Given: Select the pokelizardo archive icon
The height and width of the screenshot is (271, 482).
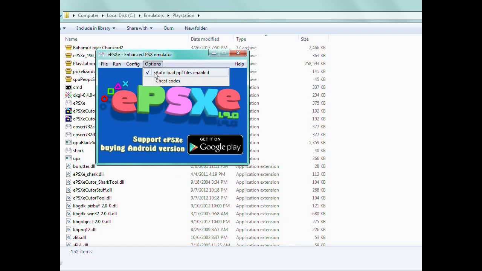Looking at the screenshot, I should [68, 72].
